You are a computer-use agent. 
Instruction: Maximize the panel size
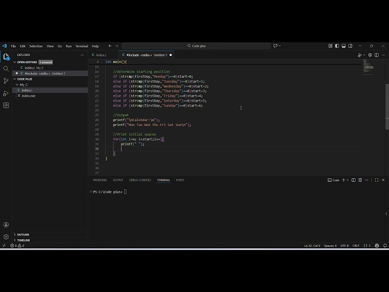click(377, 180)
